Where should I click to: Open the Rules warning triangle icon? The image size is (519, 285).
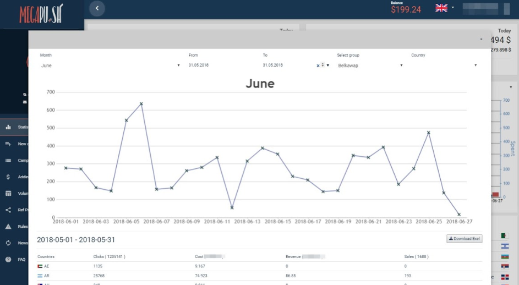tap(8, 226)
